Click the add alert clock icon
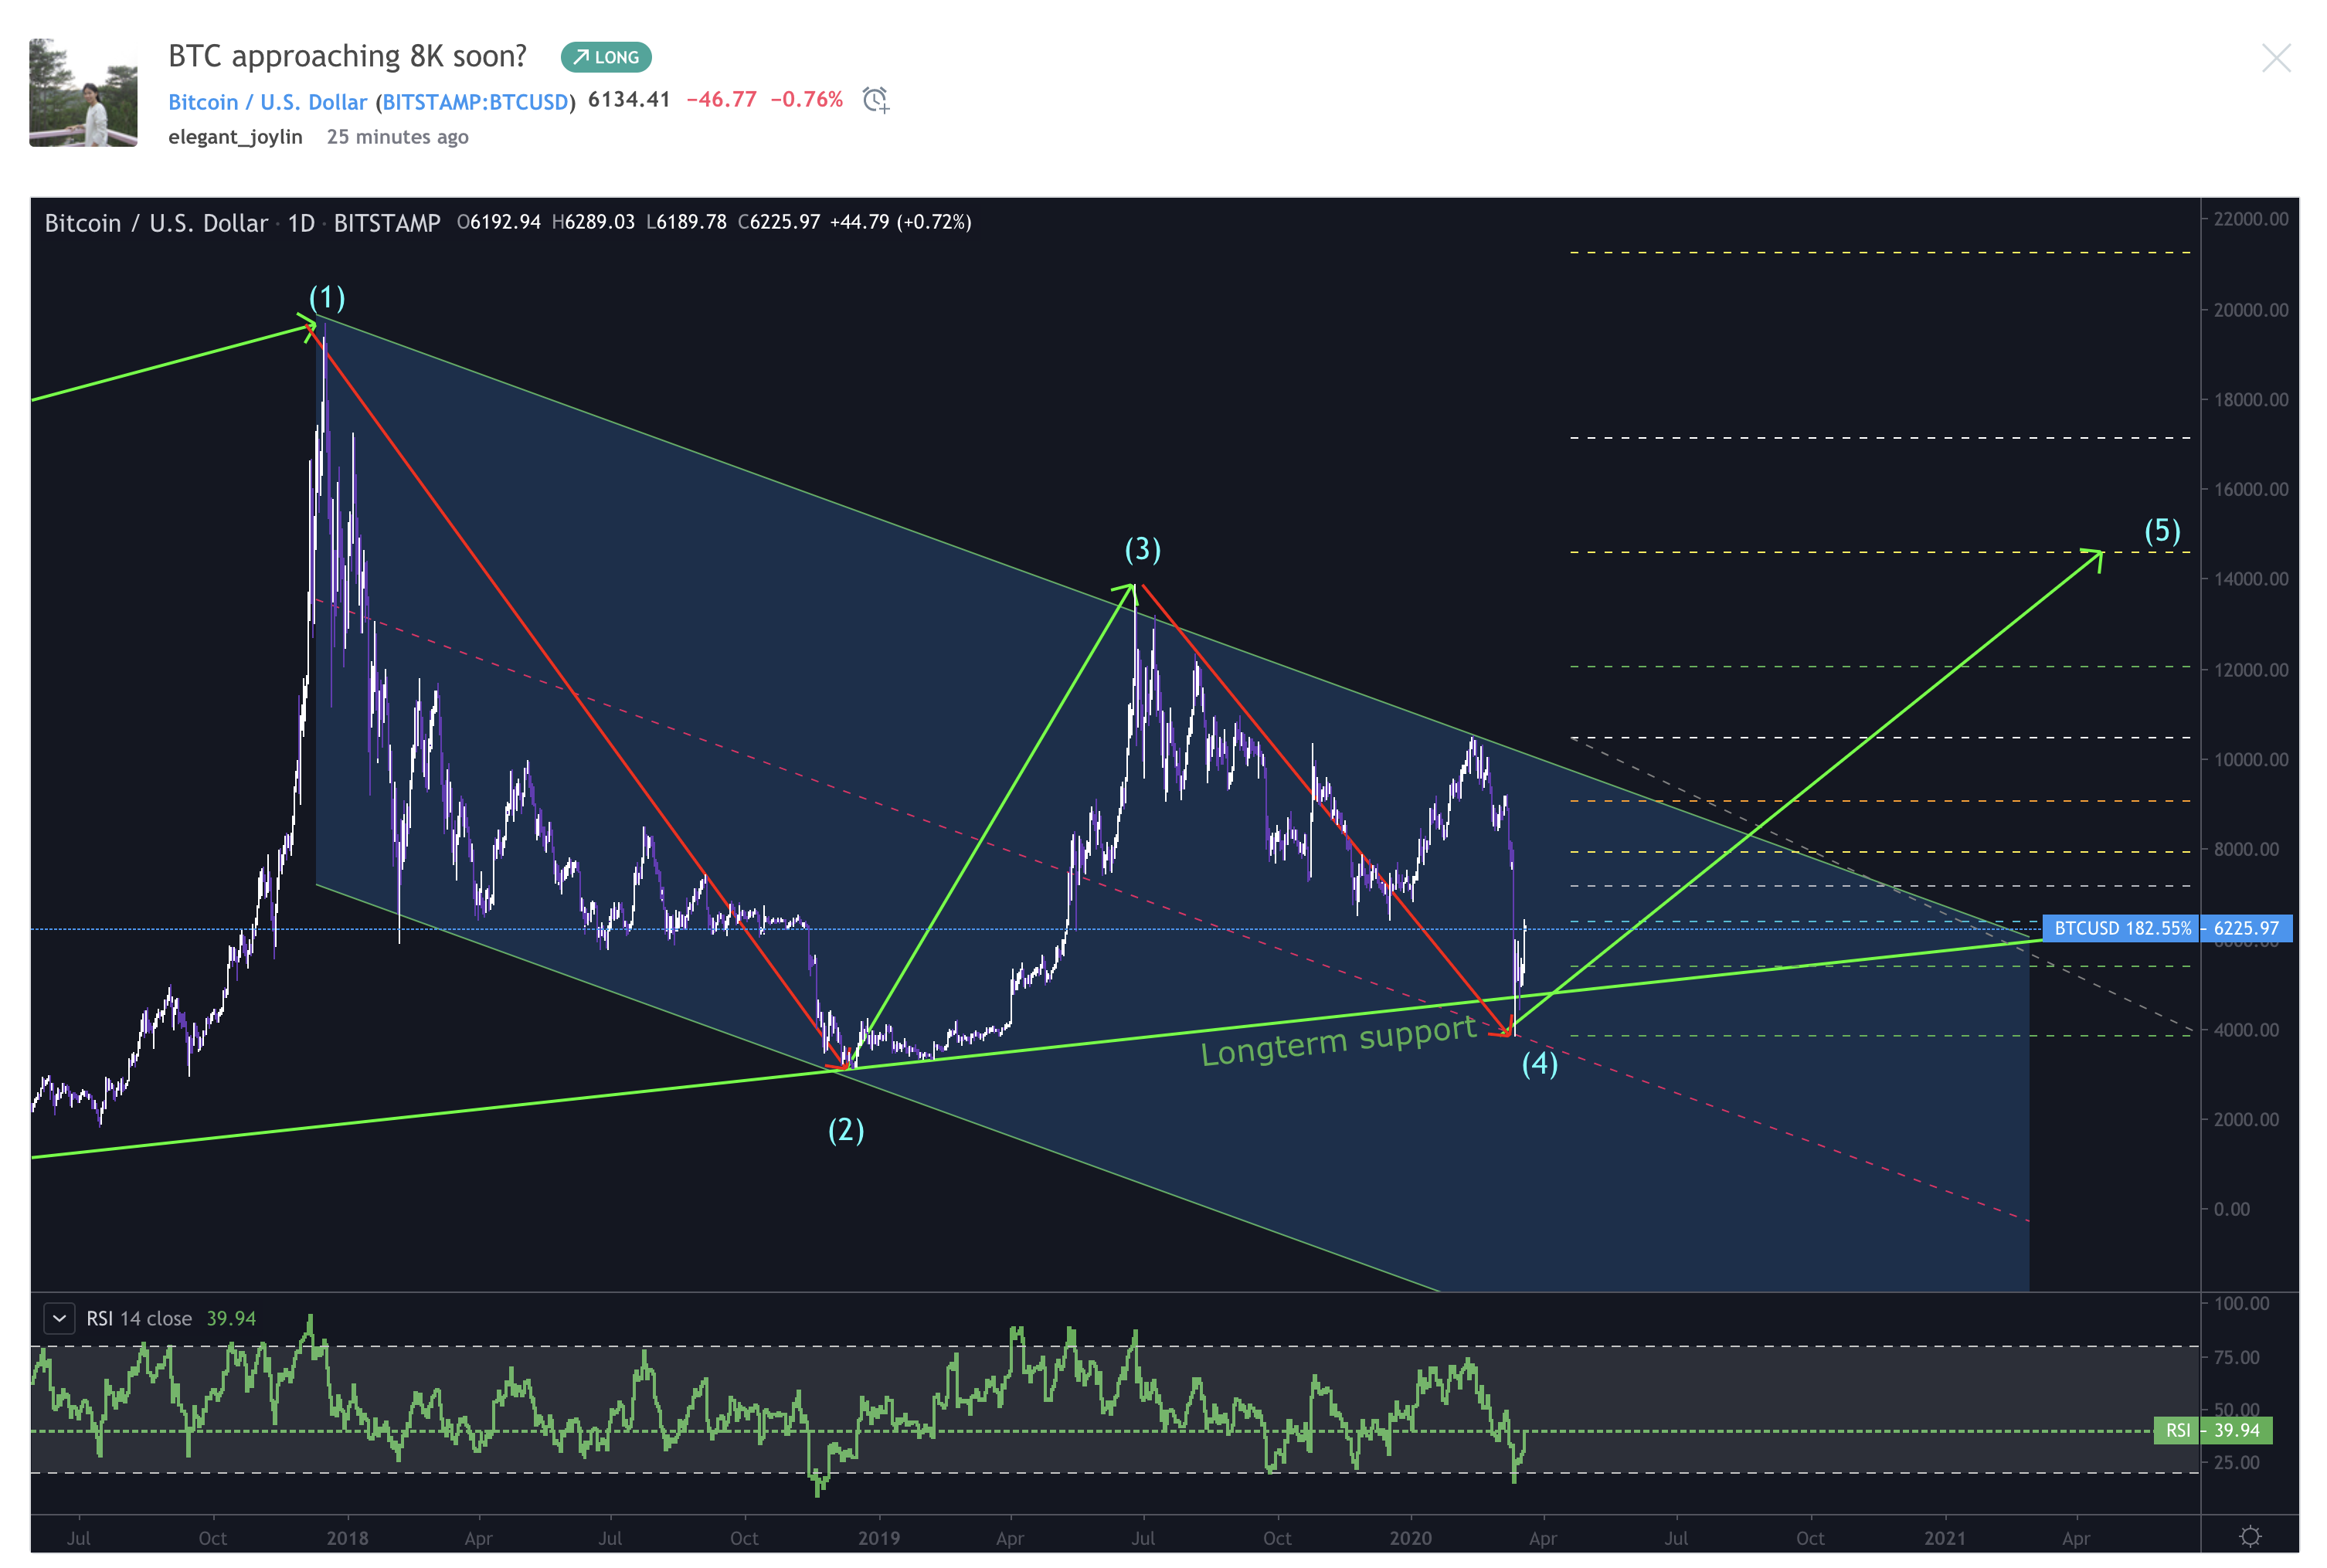Image resolution: width=2327 pixels, height=1568 pixels. [875, 100]
